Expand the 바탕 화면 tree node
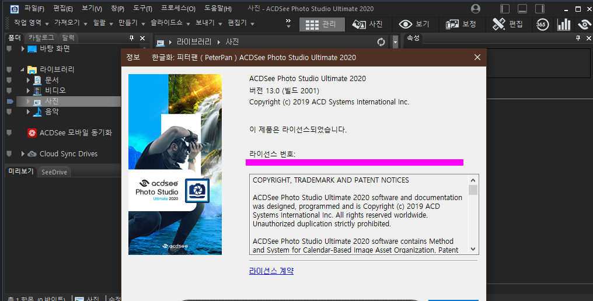 tap(23, 49)
